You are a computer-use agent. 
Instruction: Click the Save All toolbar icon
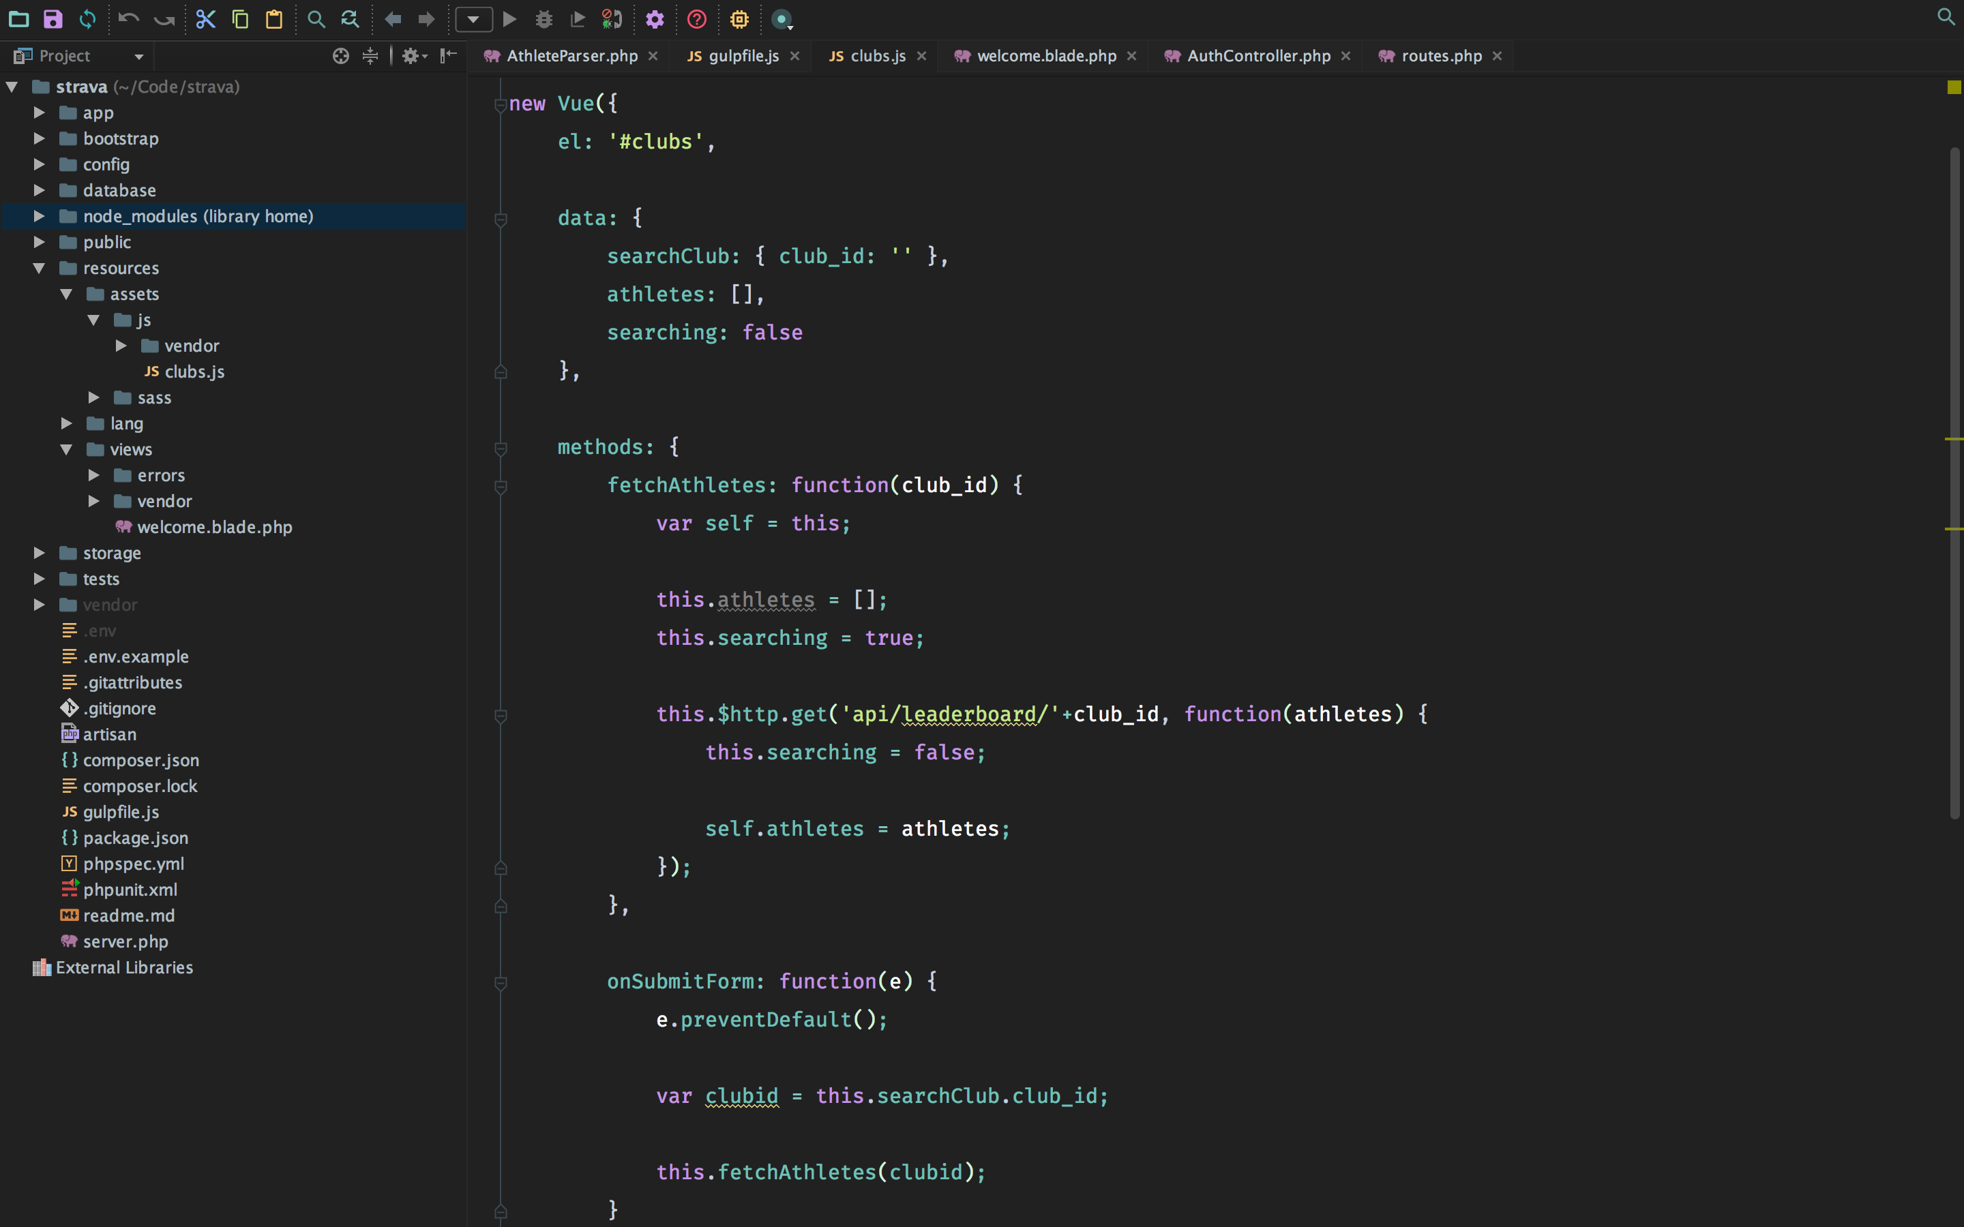53,18
